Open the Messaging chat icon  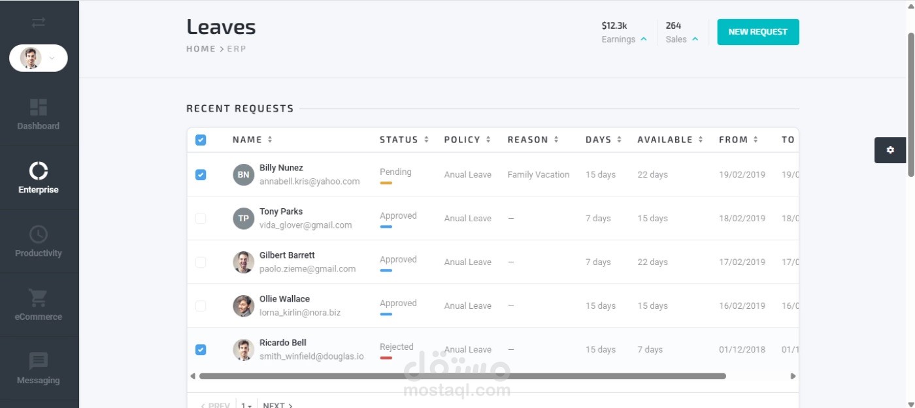click(39, 361)
